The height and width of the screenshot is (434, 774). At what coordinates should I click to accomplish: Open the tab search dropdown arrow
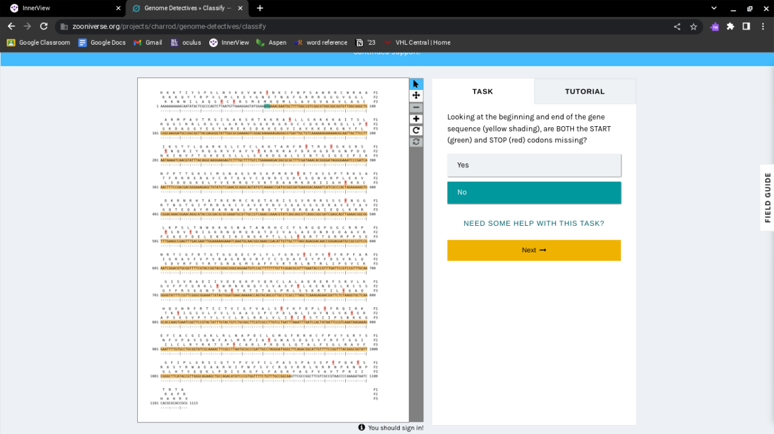[x=714, y=8]
